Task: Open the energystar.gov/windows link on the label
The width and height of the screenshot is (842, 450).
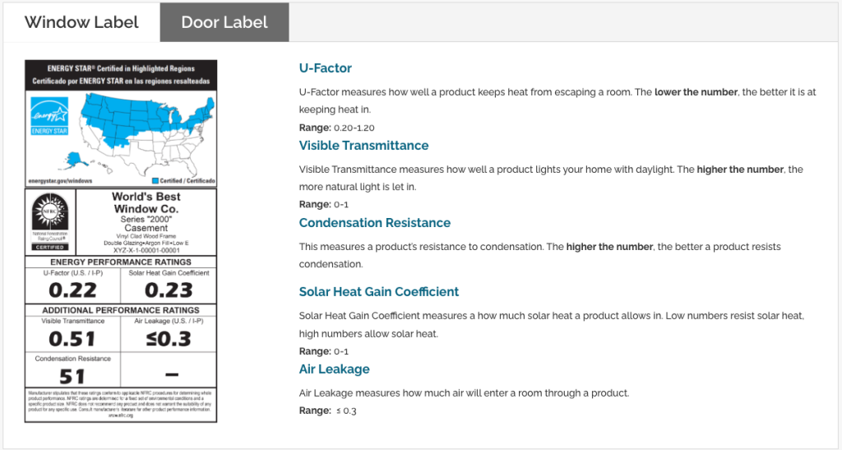Action: coord(60,179)
